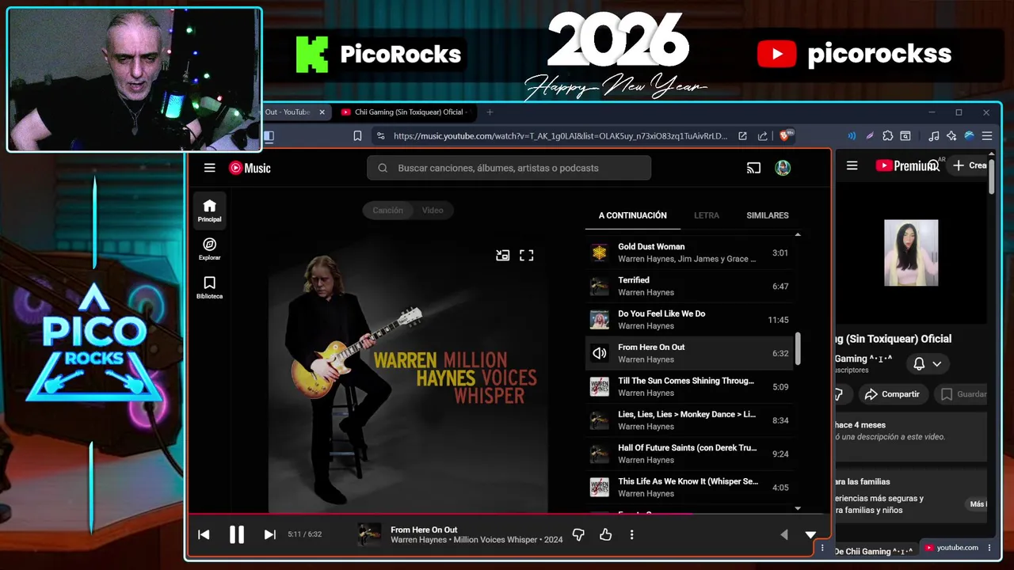The image size is (1014, 570).
Task: Open the media control music note icon
Action: (x=934, y=136)
